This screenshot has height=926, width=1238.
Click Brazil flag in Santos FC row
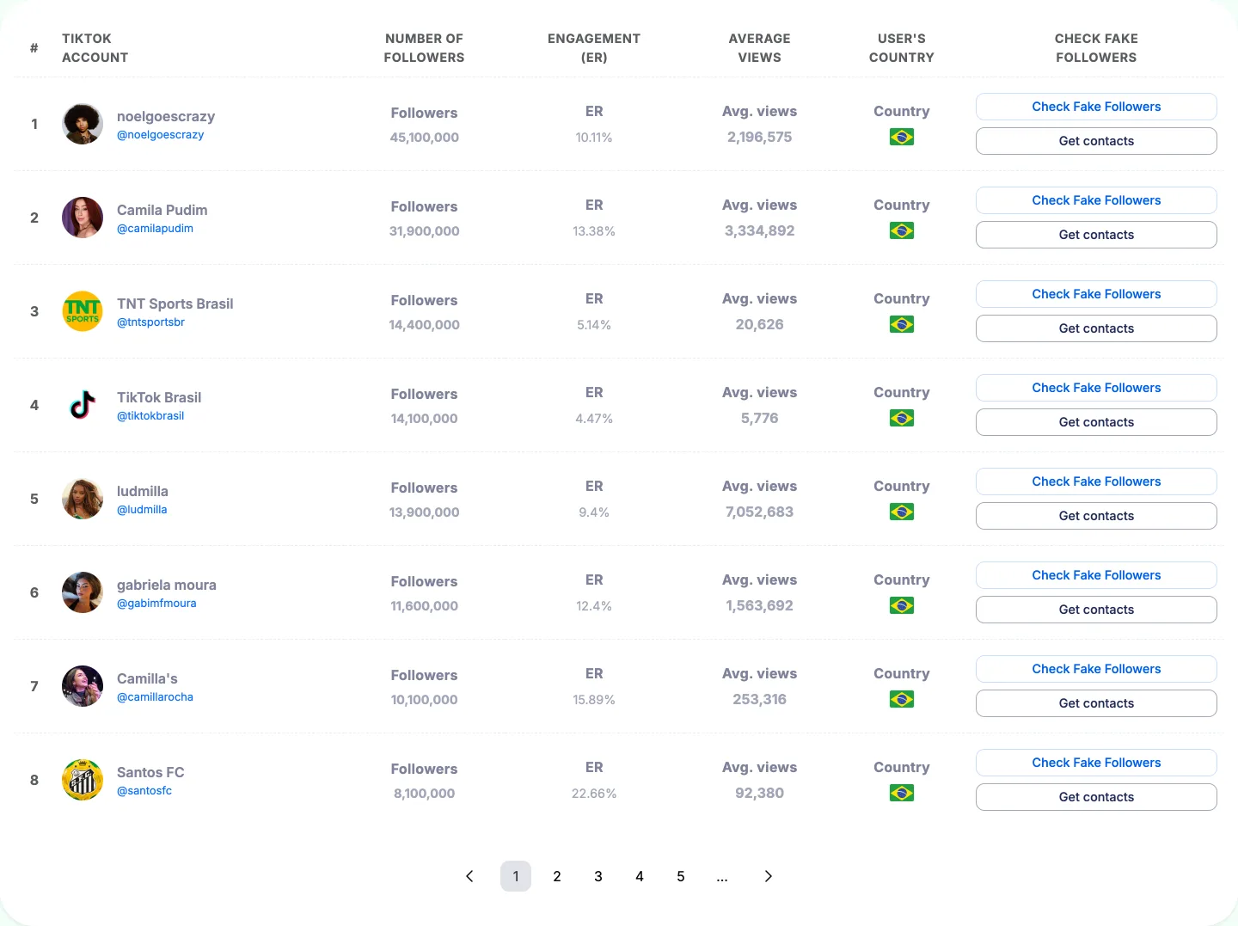[902, 793]
